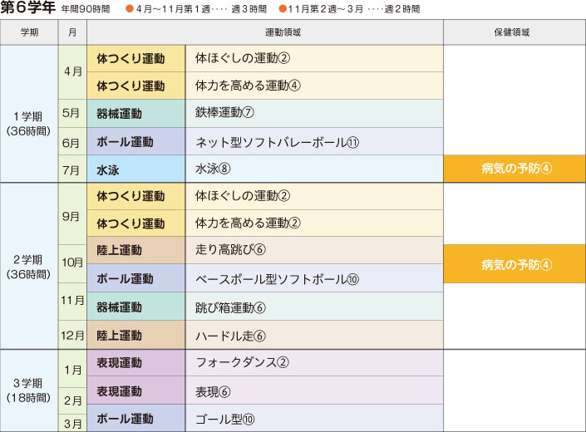Click the 3月 month cell
The image size is (586, 432).
(72, 423)
